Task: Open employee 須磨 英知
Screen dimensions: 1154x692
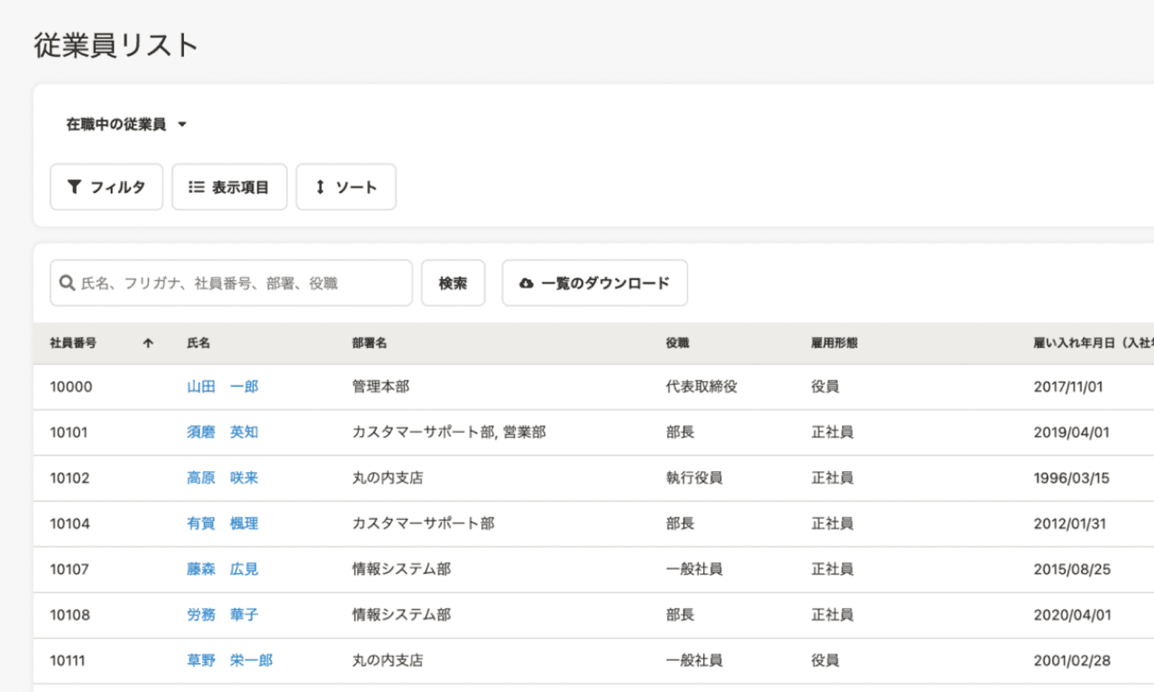Action: tap(222, 432)
